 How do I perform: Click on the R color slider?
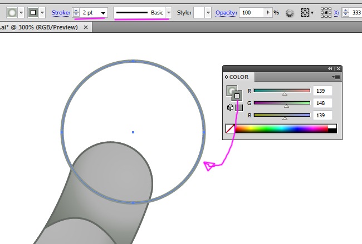click(282, 91)
